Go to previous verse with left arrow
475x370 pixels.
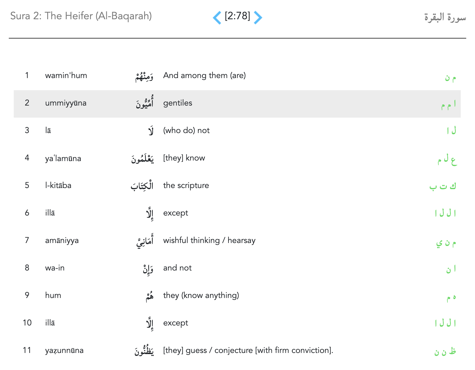[217, 18]
